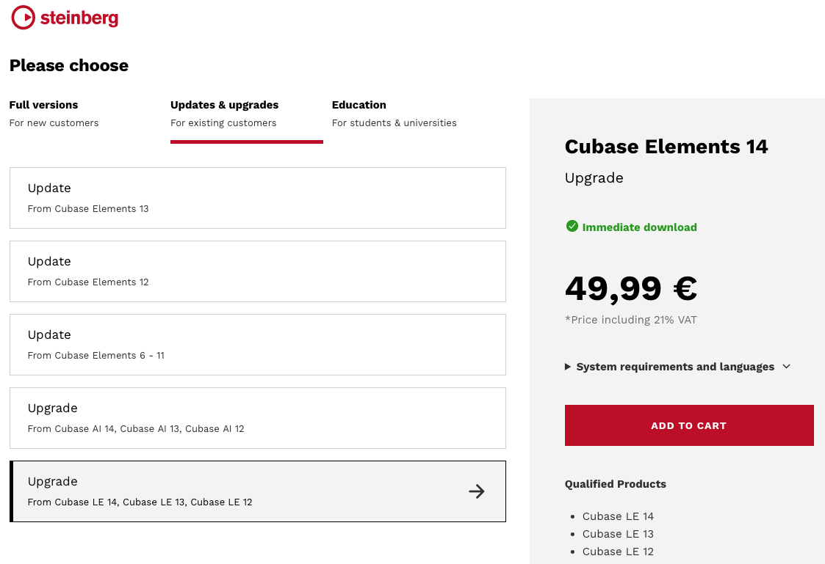Click the Qualified Products heading
The width and height of the screenshot is (825, 564).
pos(615,484)
